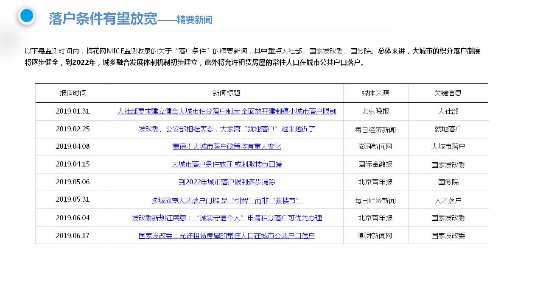Open the 发改委、公安部相继表态 news link

(x=227, y=129)
